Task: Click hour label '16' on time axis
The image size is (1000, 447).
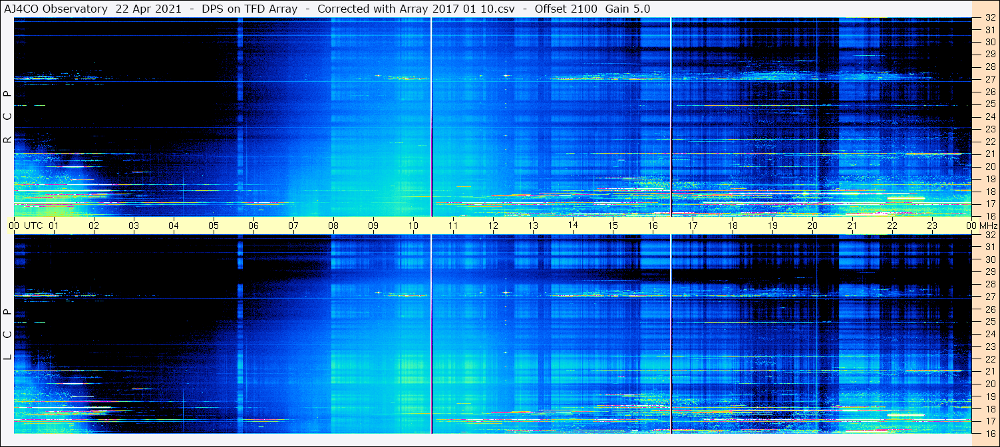Action: coord(653,225)
